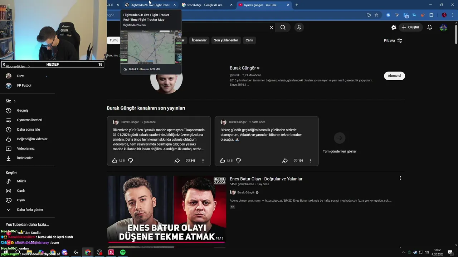Open video title Enes Batur Olayı - Doğrular ve Yalanlar
Screen dimensions: 458x257
(x=266, y=179)
